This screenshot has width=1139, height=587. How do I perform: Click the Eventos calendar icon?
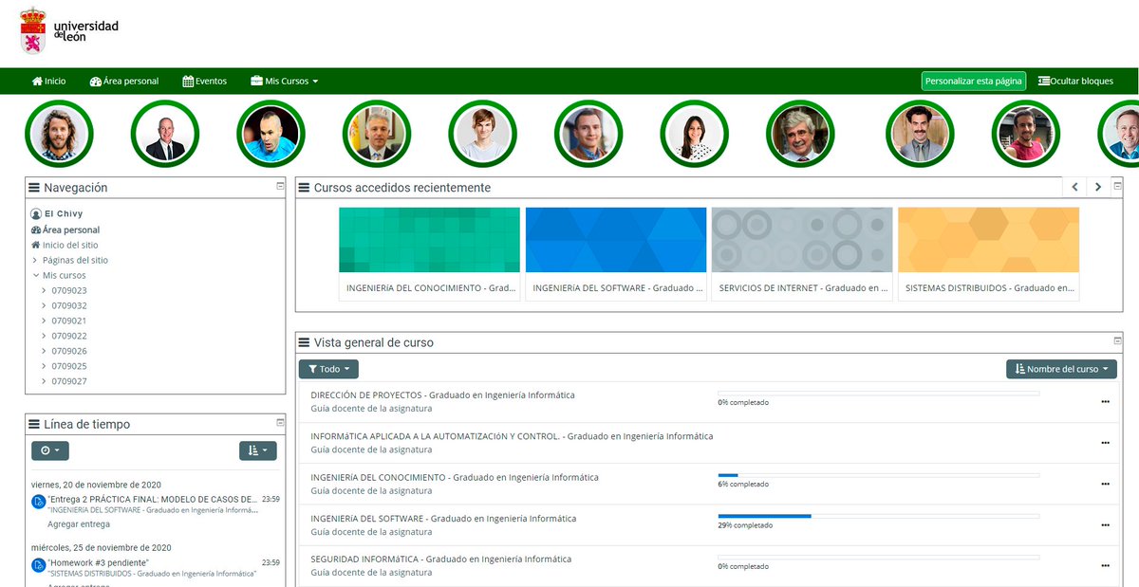188,82
